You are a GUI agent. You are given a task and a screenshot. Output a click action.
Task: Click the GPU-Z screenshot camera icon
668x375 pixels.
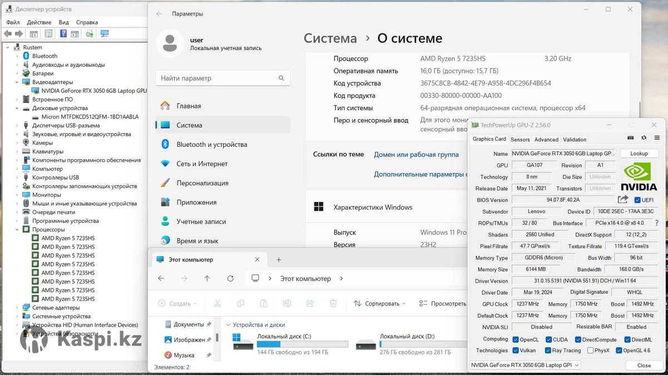(x=631, y=138)
